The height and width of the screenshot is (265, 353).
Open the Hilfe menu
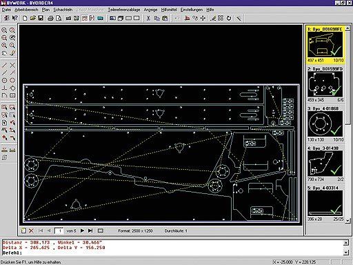pyautogui.click(x=210, y=10)
